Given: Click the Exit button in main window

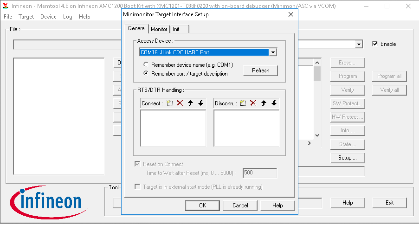Looking at the screenshot, I should [x=389, y=203].
